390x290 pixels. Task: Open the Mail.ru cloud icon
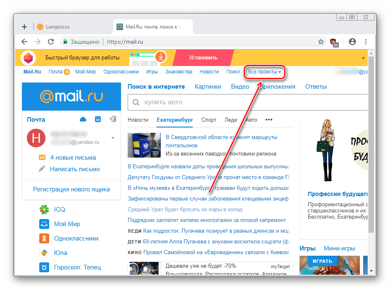tap(83, 119)
